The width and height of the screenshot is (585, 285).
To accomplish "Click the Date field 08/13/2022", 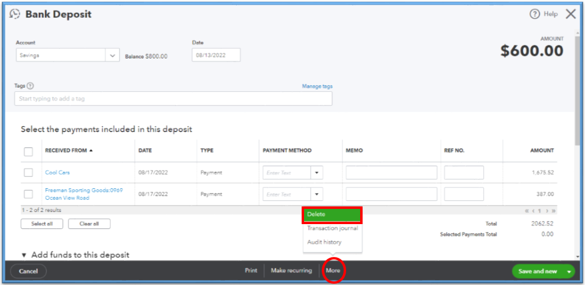I will tap(216, 55).
